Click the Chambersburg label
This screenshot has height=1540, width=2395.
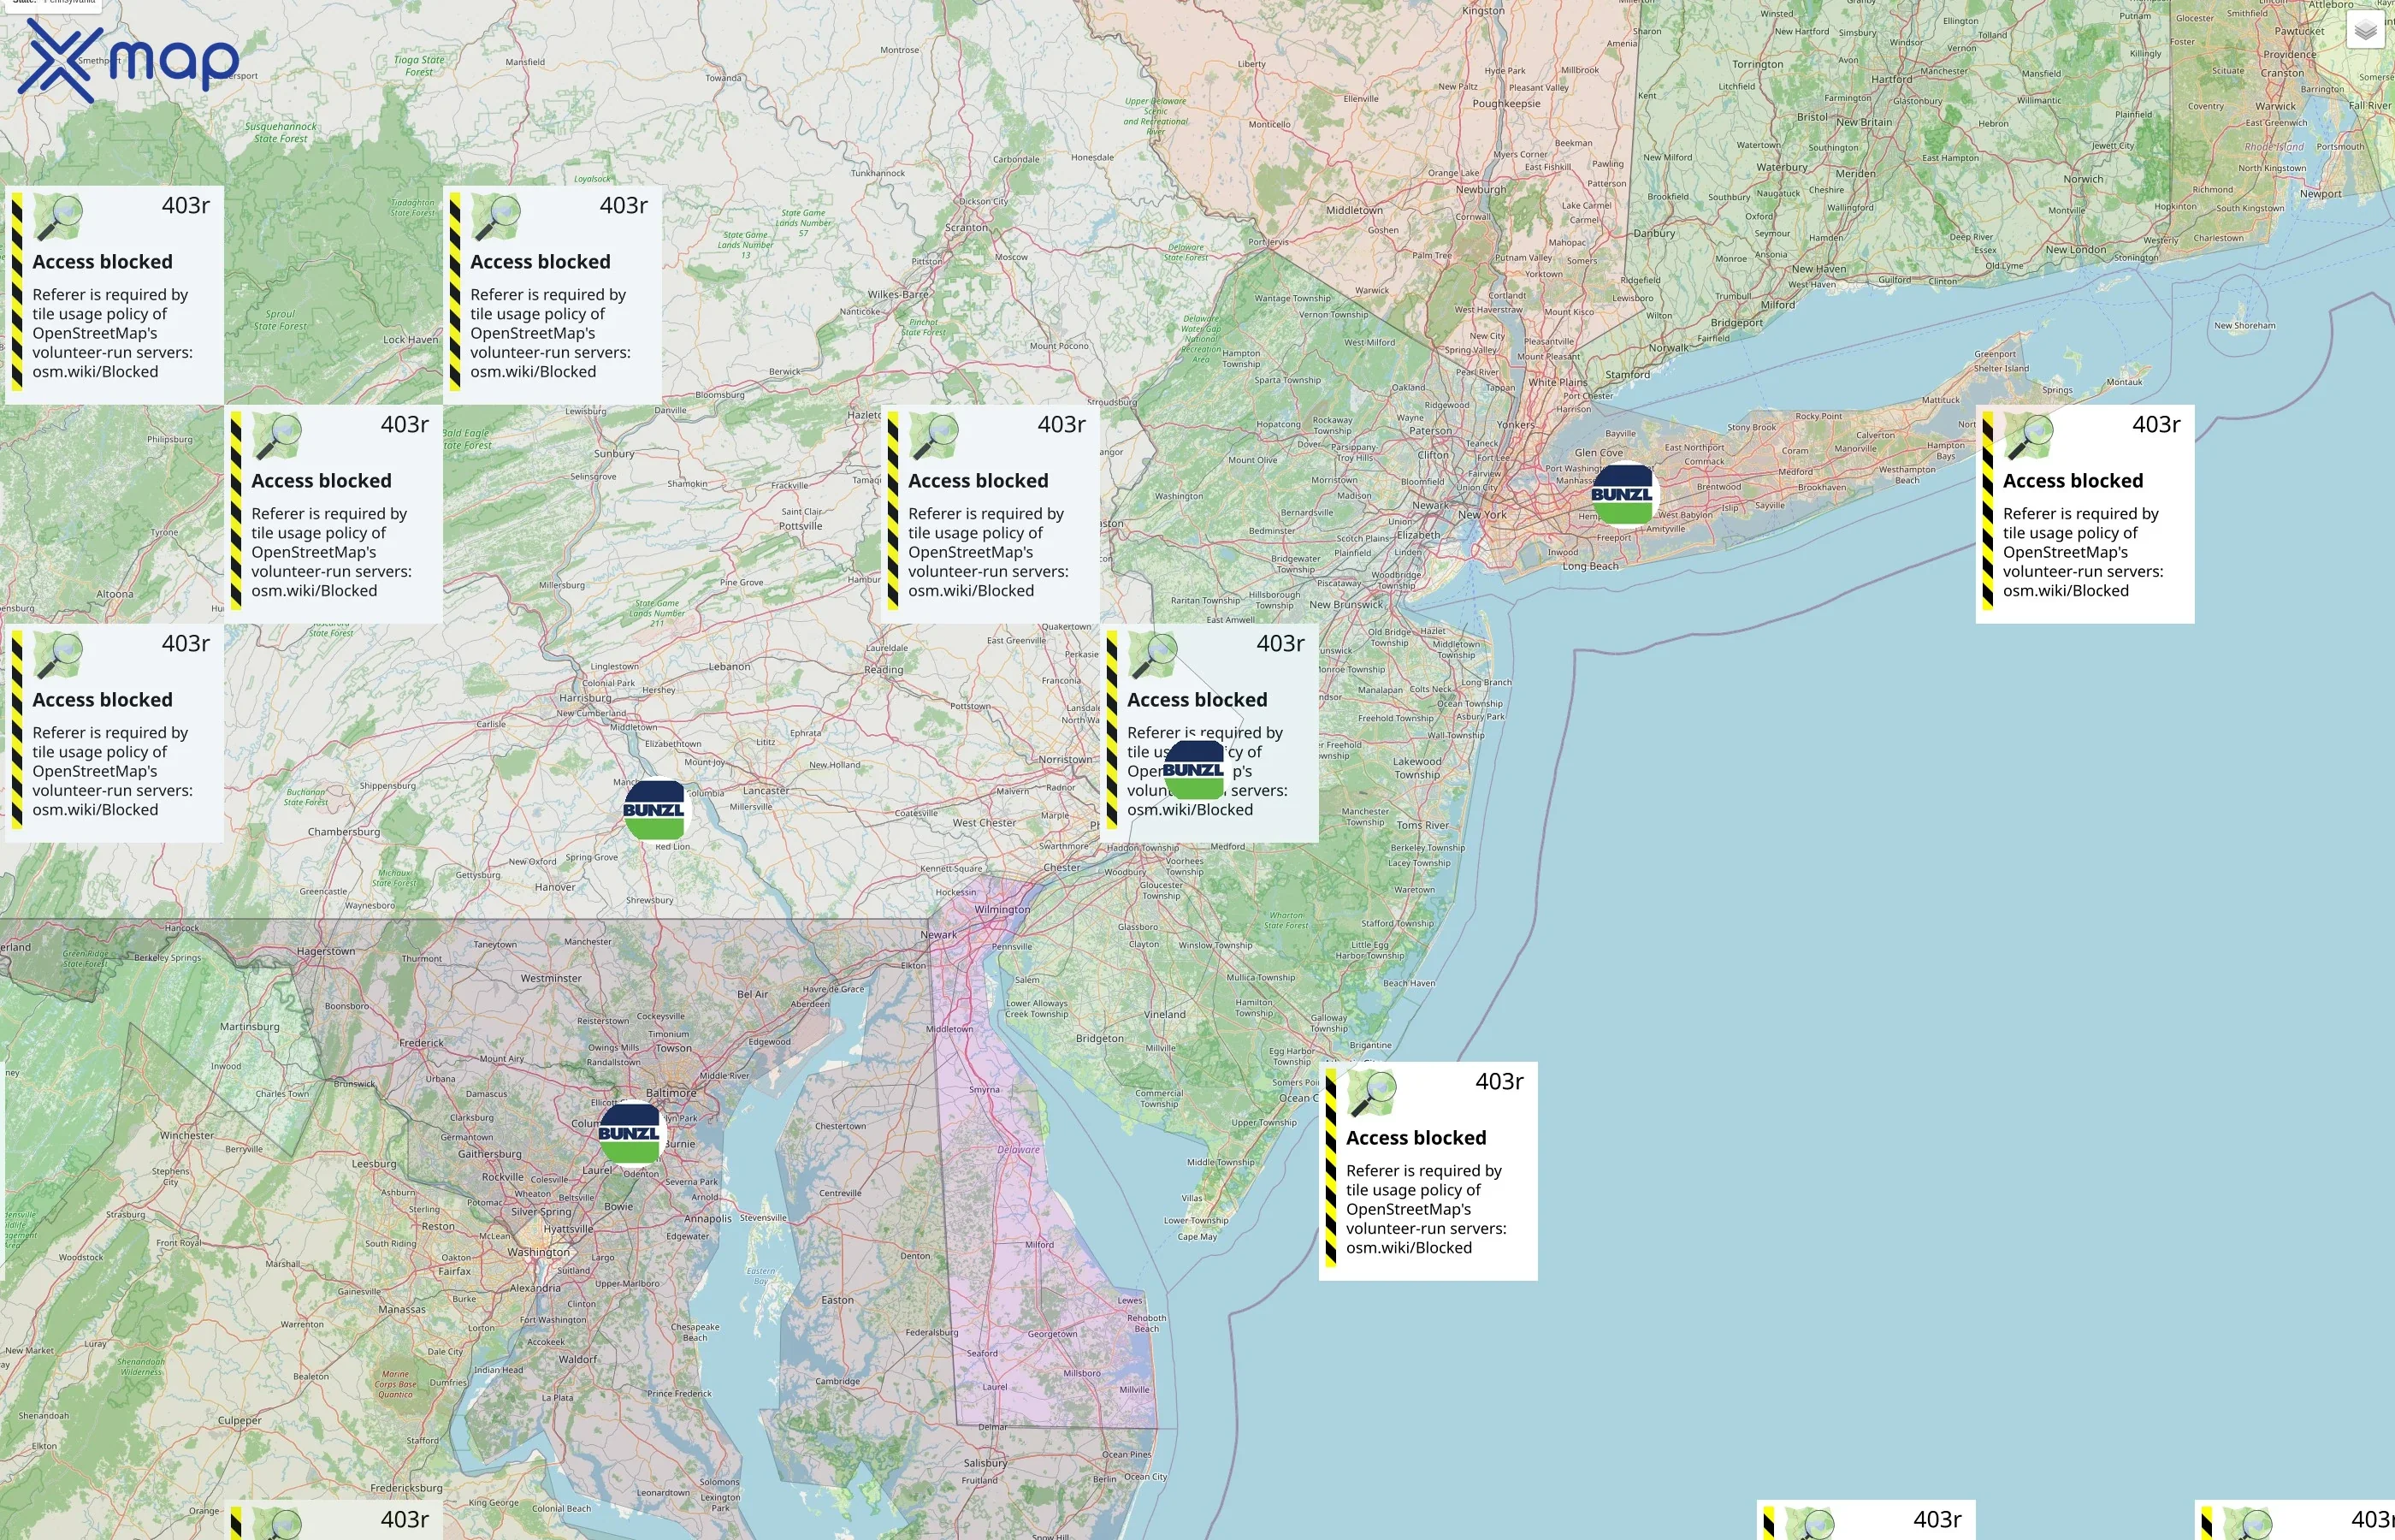344,831
